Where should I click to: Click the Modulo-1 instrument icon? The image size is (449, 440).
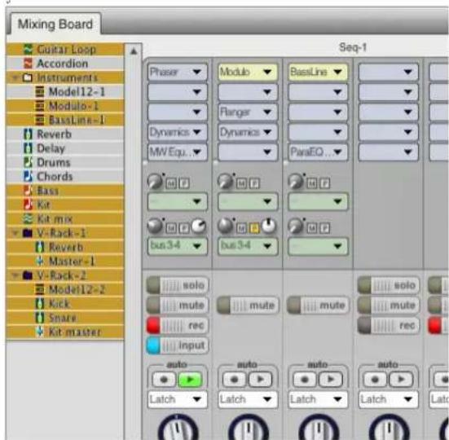[40, 106]
